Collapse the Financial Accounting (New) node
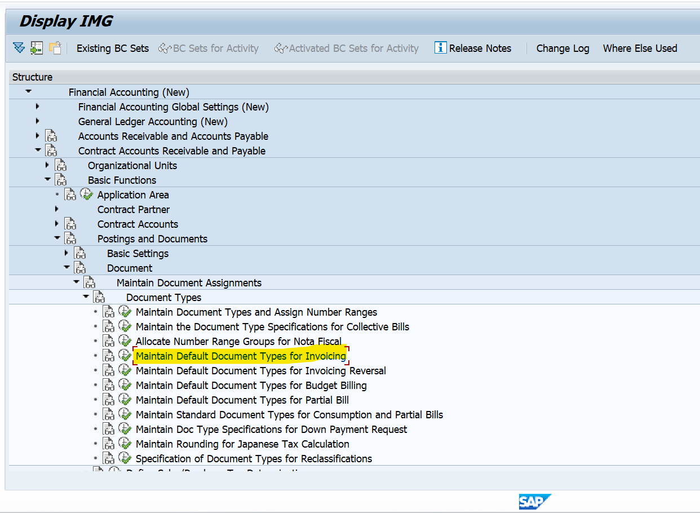The image size is (700, 513). click(x=28, y=92)
